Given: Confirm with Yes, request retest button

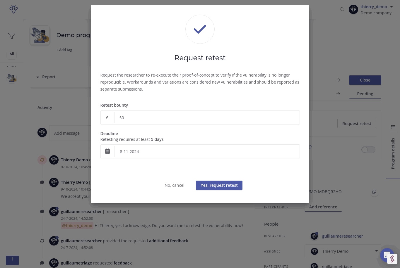Looking at the screenshot, I should click(219, 185).
